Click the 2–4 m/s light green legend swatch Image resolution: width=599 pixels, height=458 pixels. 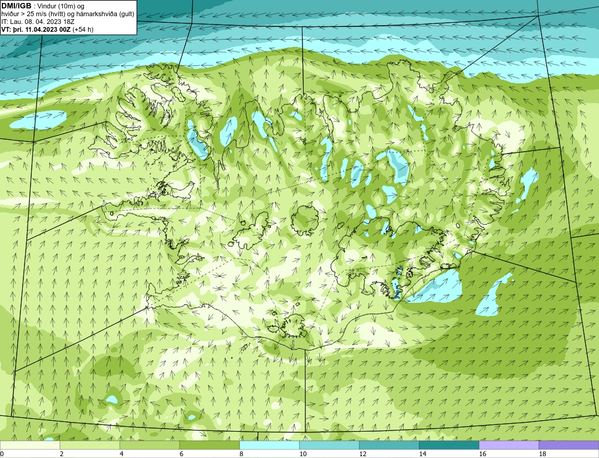[90, 445]
